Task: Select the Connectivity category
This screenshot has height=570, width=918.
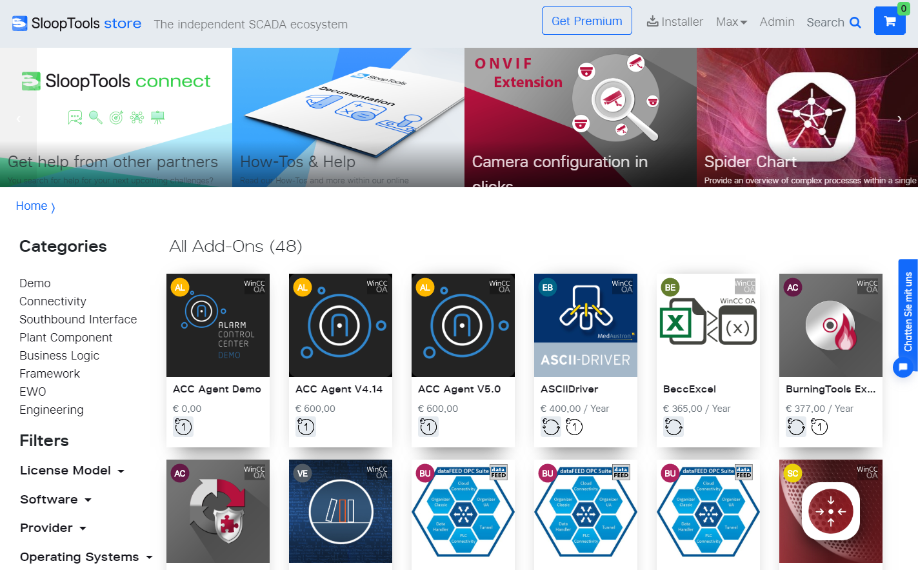Action: pyautogui.click(x=53, y=301)
